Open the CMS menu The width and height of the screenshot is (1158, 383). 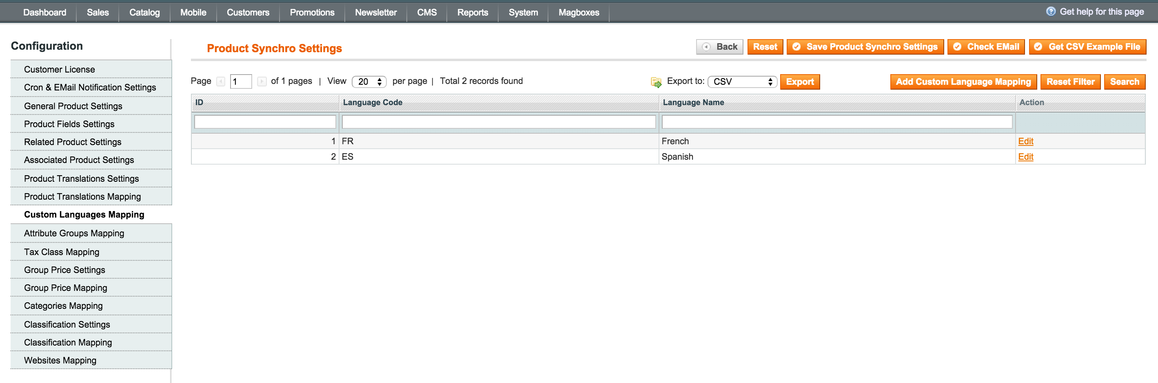pyautogui.click(x=427, y=13)
